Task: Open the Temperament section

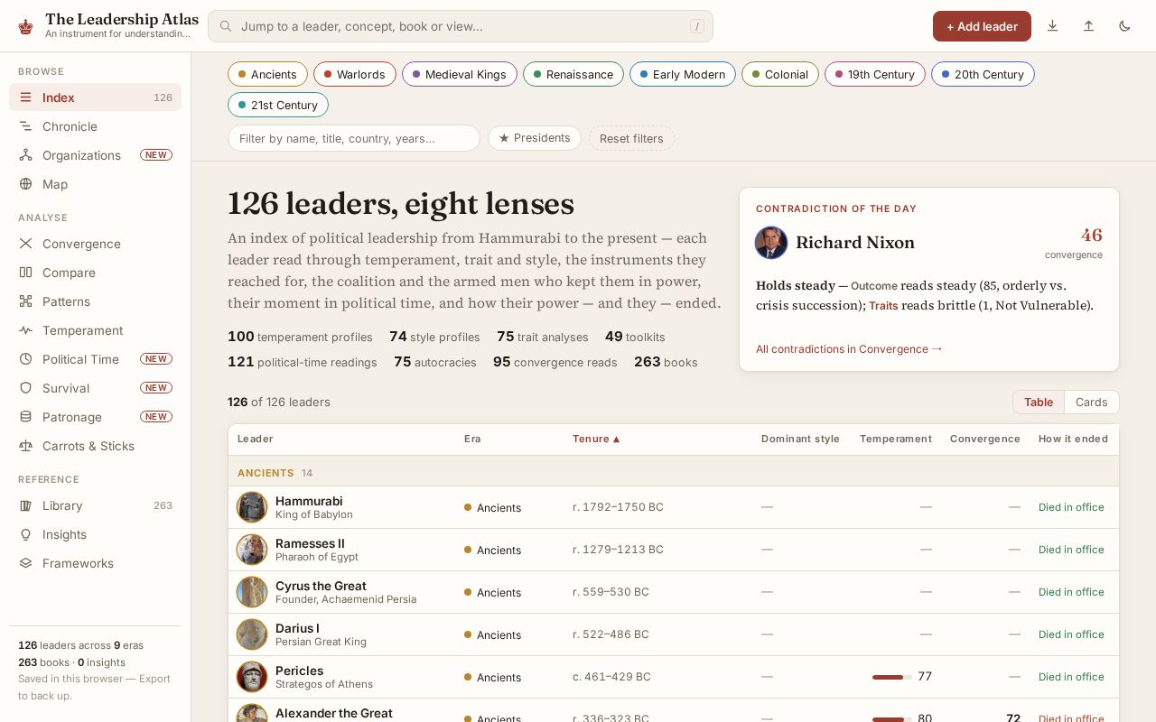Action: [x=95, y=330]
